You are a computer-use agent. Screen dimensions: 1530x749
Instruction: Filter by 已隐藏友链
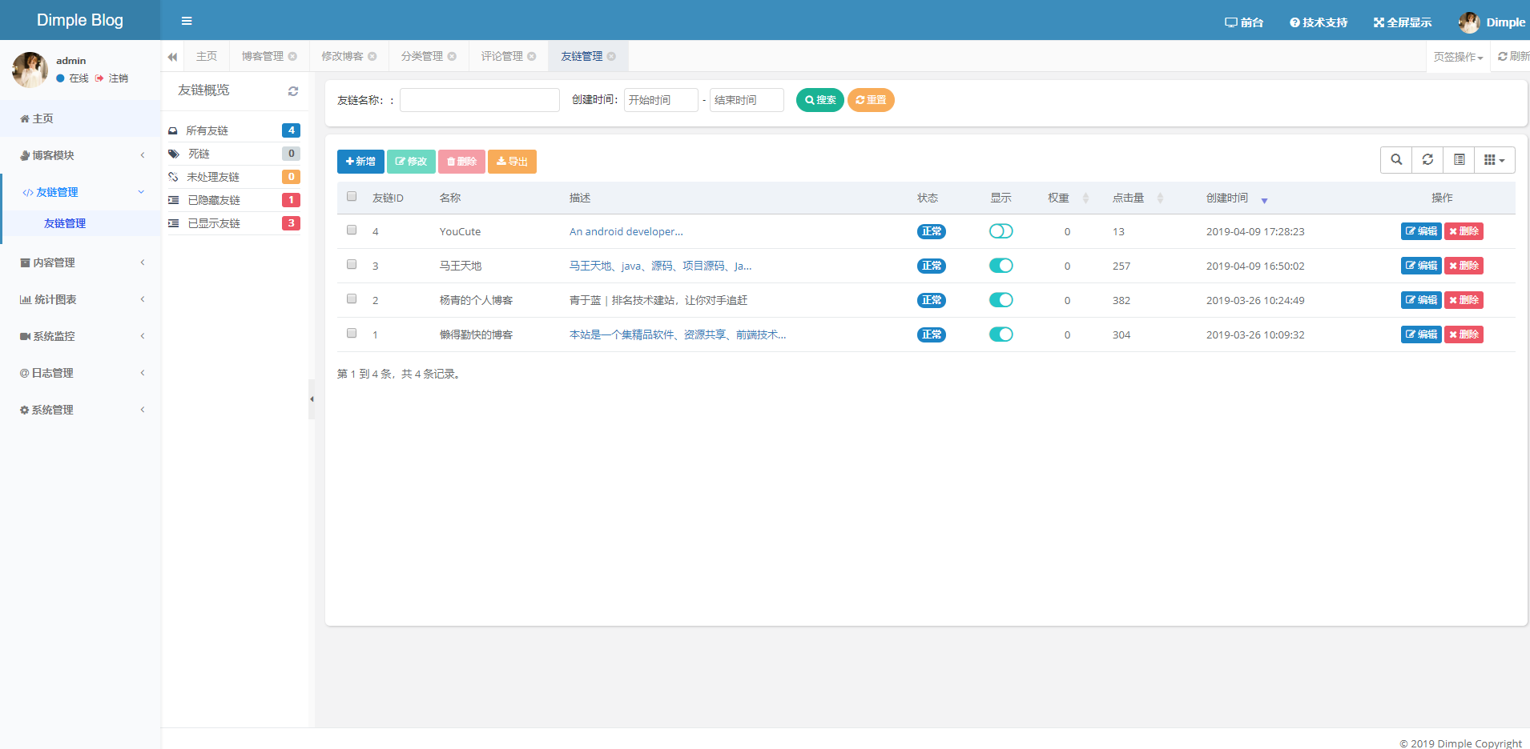234,200
